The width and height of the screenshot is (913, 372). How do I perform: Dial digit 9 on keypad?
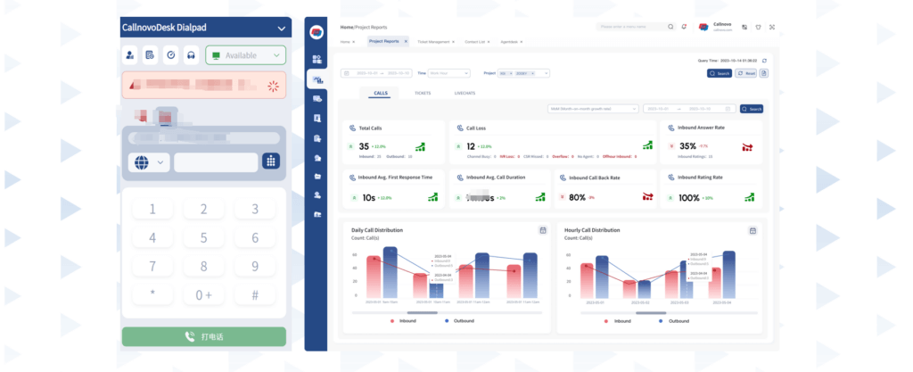[x=255, y=267]
